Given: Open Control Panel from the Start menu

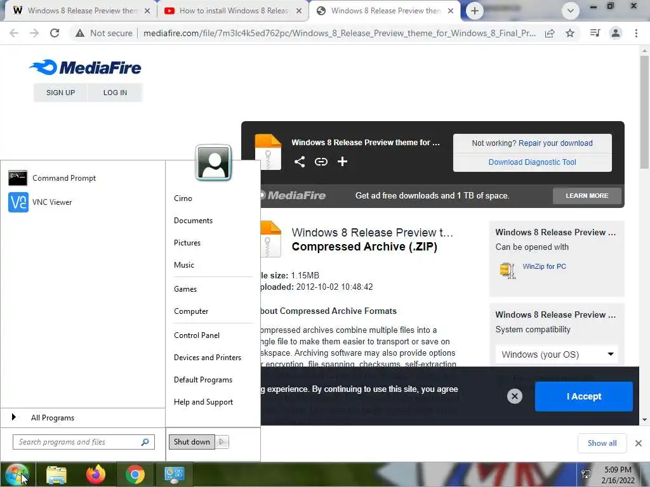Looking at the screenshot, I should point(197,335).
